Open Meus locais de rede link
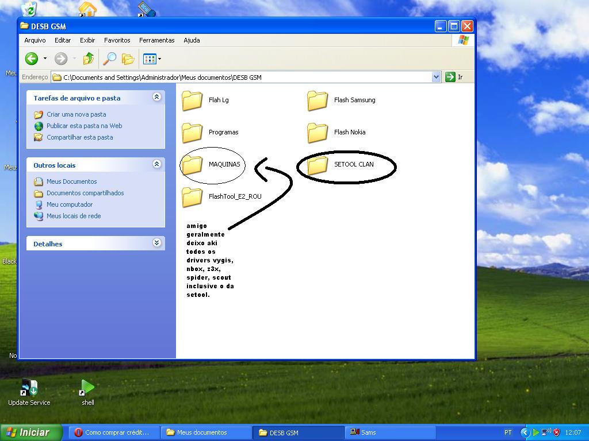The height and width of the screenshot is (441, 589). click(x=74, y=216)
